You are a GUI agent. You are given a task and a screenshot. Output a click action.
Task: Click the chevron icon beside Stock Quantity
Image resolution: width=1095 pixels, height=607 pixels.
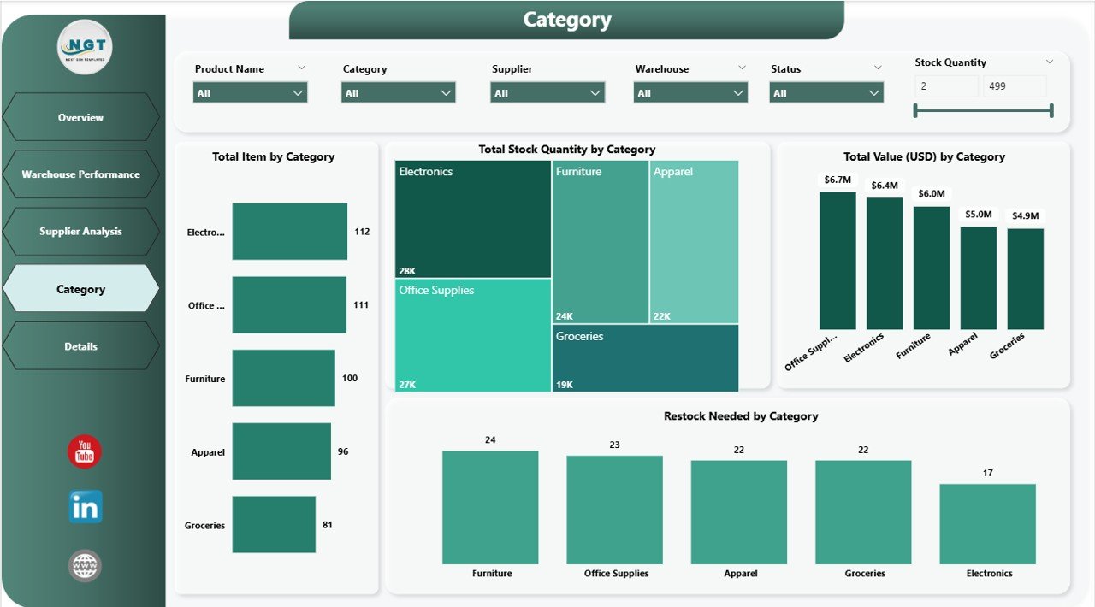click(1050, 62)
